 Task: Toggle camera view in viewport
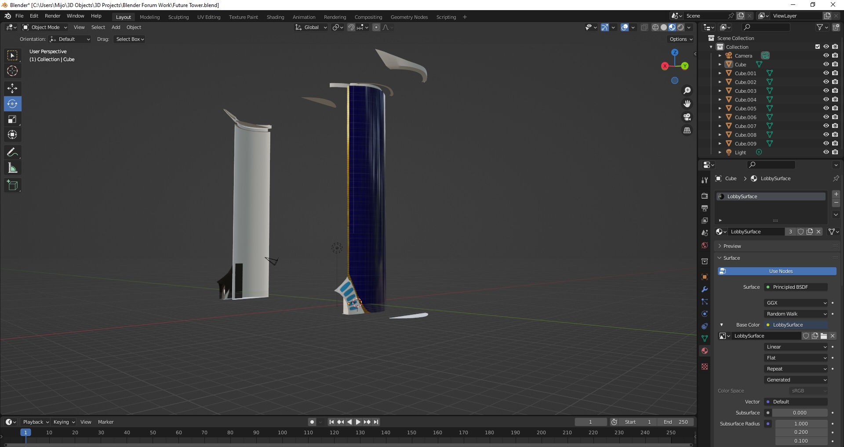point(687,117)
